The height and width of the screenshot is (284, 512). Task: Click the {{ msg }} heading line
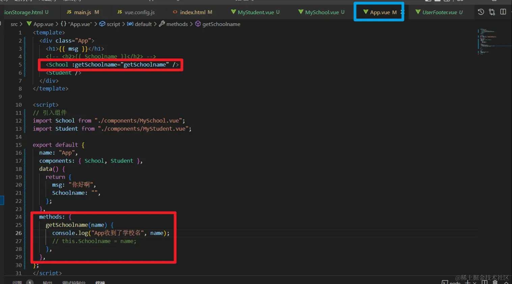click(x=75, y=49)
